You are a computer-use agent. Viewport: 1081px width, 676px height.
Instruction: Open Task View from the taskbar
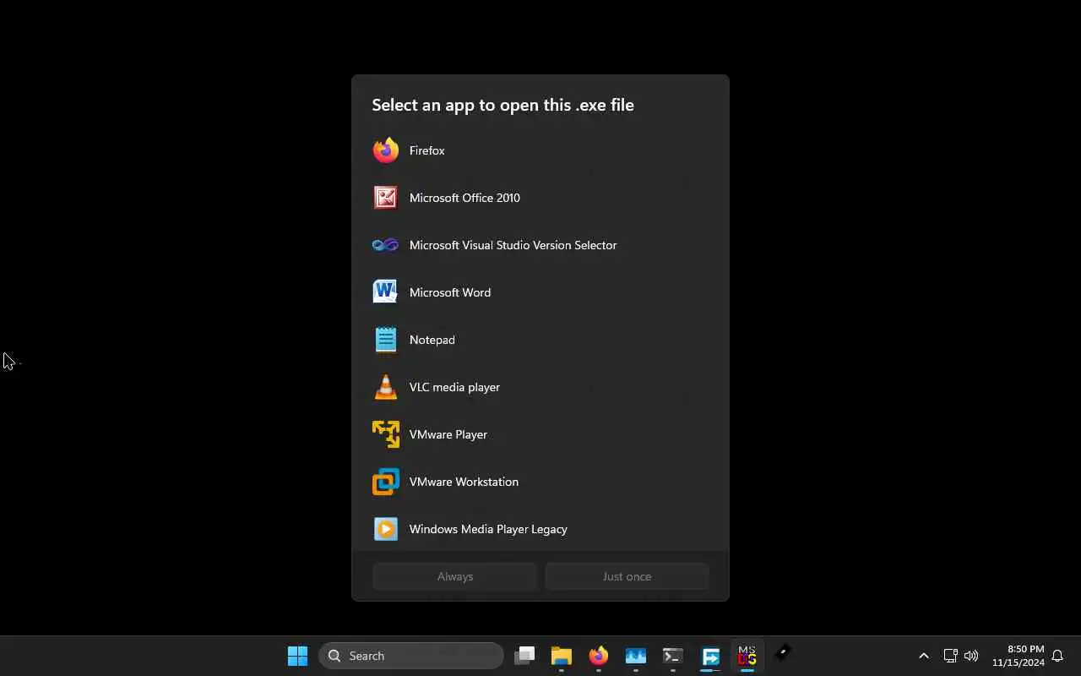point(524,656)
